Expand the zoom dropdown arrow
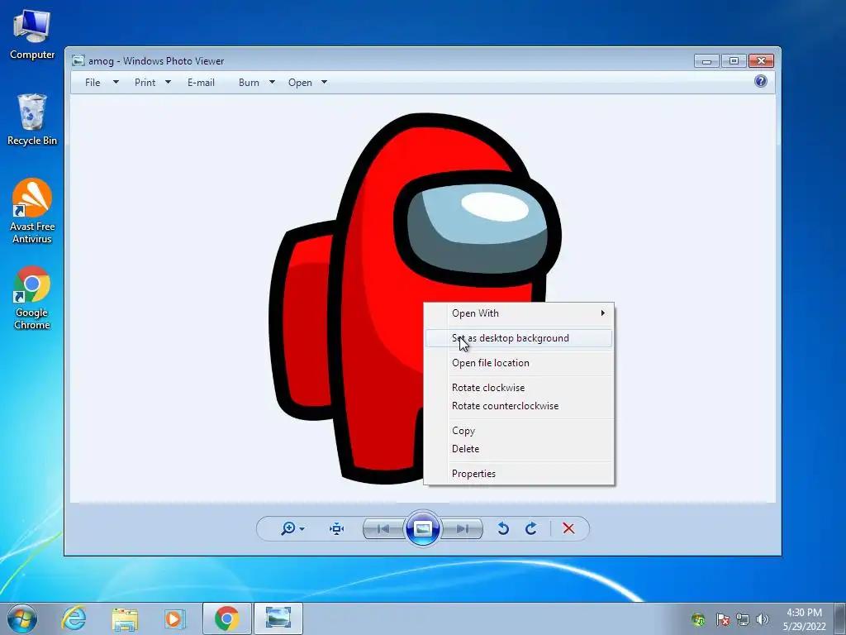Screen dimensions: 846x635 coord(302,528)
